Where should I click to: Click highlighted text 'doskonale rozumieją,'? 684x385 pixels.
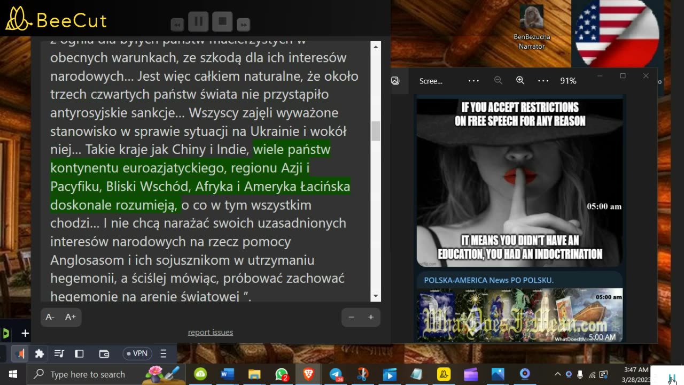tap(114, 205)
